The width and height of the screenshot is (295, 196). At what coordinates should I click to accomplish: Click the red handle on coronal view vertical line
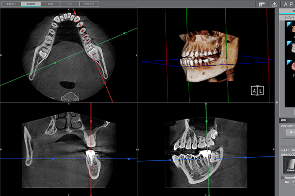coord(91,122)
